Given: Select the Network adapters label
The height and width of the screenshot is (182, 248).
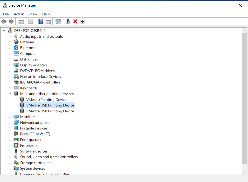Looking at the screenshot, I should (35, 123).
